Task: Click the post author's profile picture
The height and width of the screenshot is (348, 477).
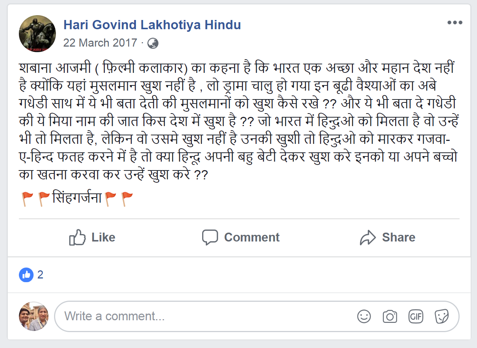Action: [x=37, y=34]
